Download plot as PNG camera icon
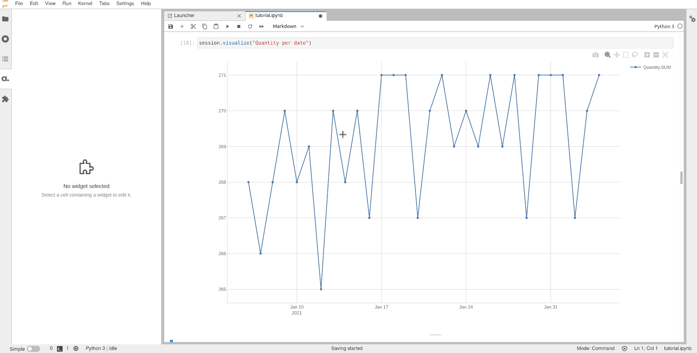Image resolution: width=697 pixels, height=353 pixels. coord(596,55)
